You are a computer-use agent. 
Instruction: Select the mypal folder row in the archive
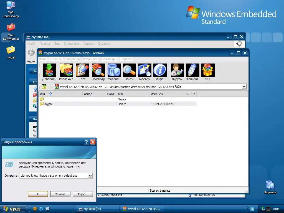[x=118, y=104]
